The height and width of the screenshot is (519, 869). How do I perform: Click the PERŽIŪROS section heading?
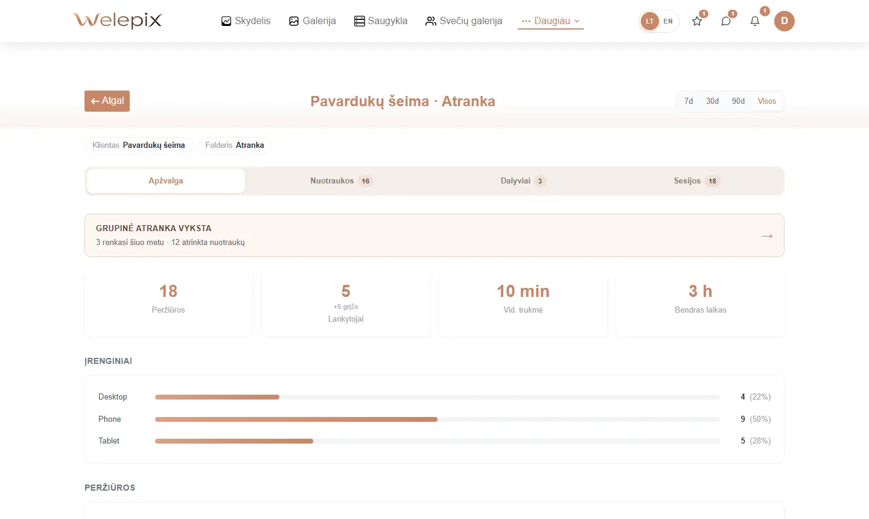click(x=110, y=488)
